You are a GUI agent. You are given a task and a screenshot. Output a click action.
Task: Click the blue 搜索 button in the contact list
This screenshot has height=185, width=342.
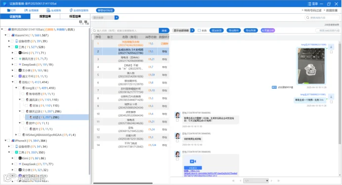164,31
